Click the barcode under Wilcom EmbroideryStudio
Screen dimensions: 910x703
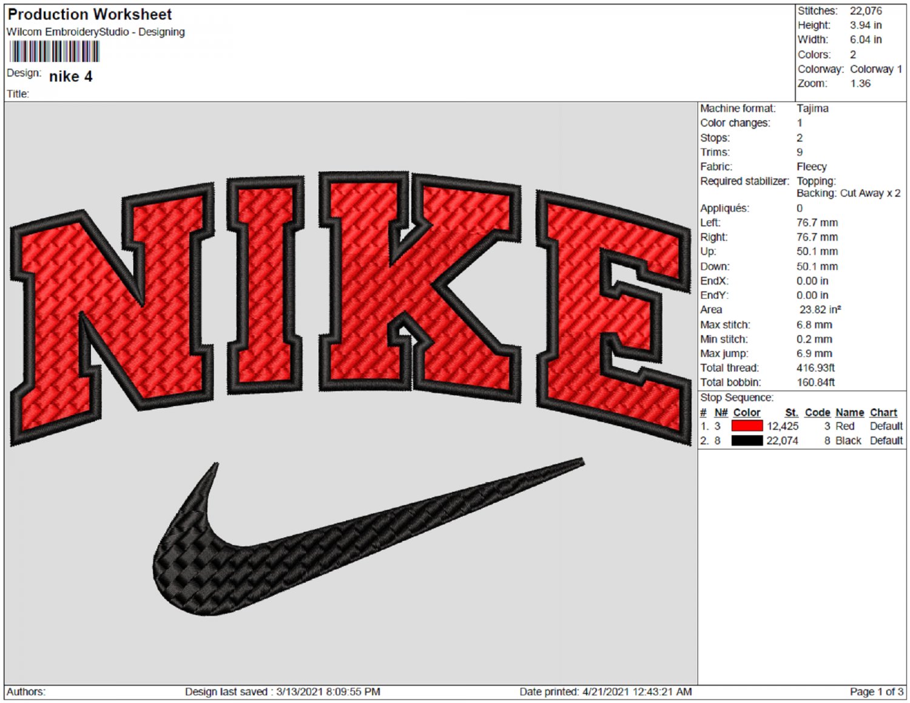coord(55,52)
